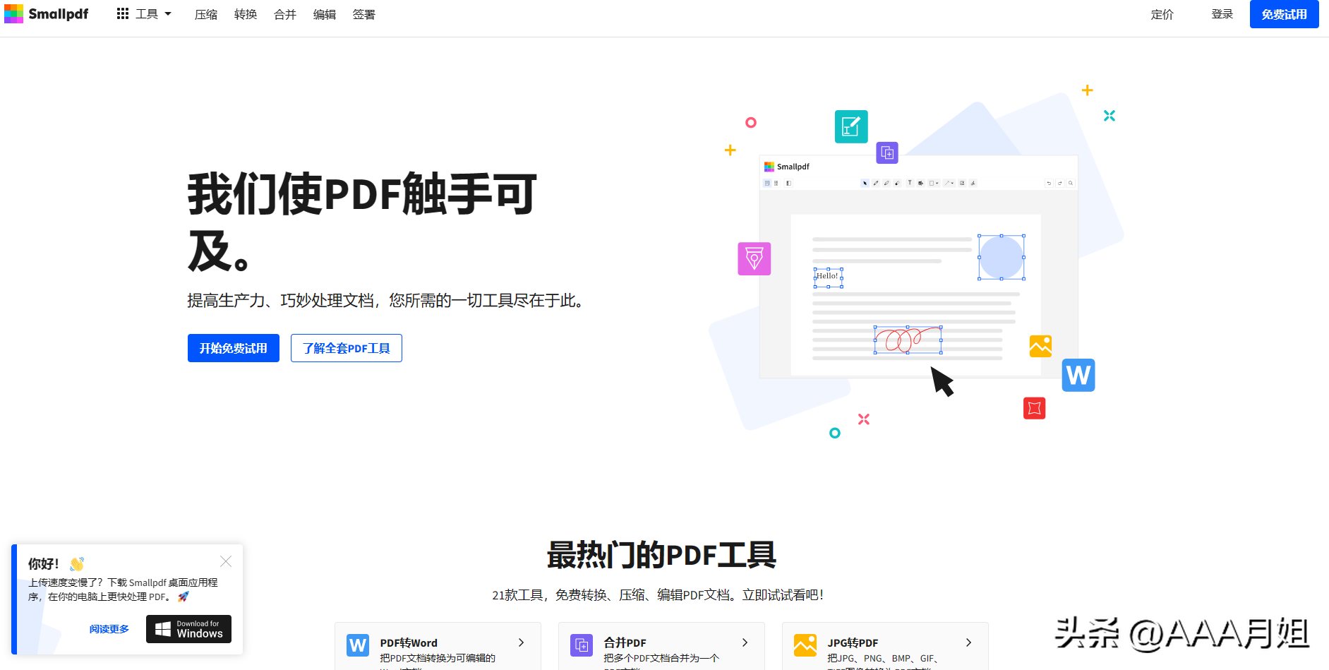1329x670 pixels.
Task: Click the Download for Windows button
Action: (x=188, y=629)
